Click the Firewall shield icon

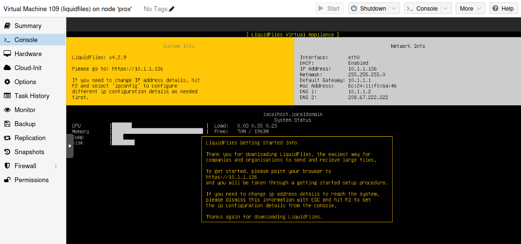tap(7, 166)
